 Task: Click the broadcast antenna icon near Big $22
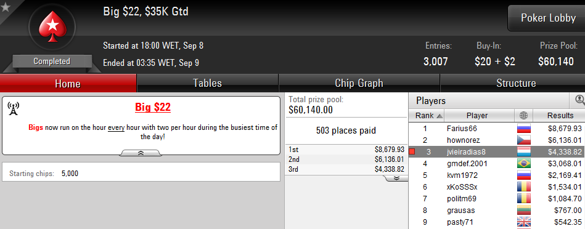13,109
